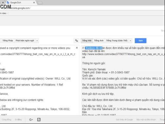Select Phát hiện ngôn ngữ source option
This screenshot has width=165, height=124.
25,41
